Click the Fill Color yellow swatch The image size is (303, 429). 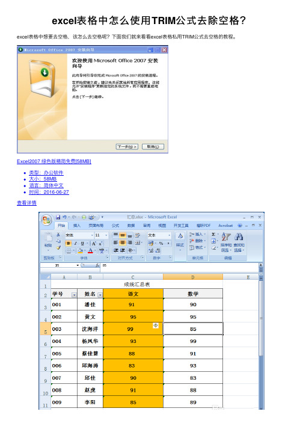click(80, 251)
